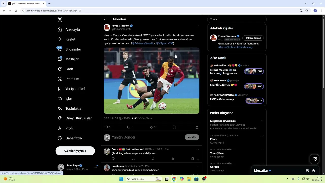325x183 pixels.
Task: Open #Galatasaray hashtag link
Action: point(245,47)
